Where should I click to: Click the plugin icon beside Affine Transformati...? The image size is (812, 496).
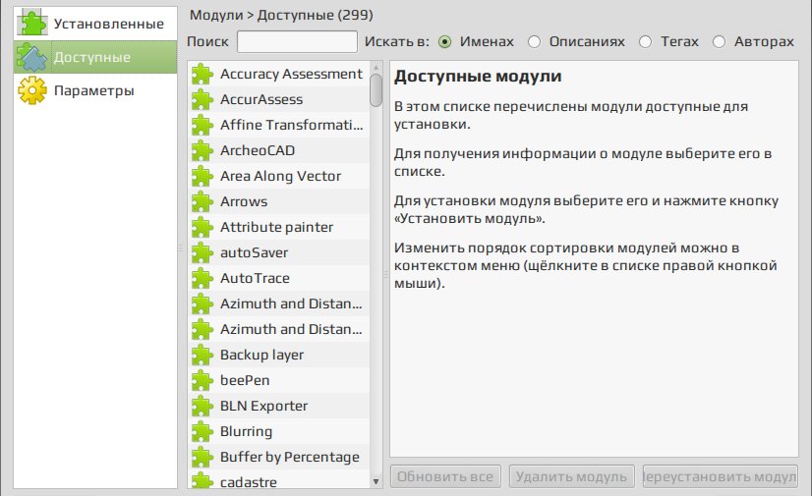coord(202,125)
